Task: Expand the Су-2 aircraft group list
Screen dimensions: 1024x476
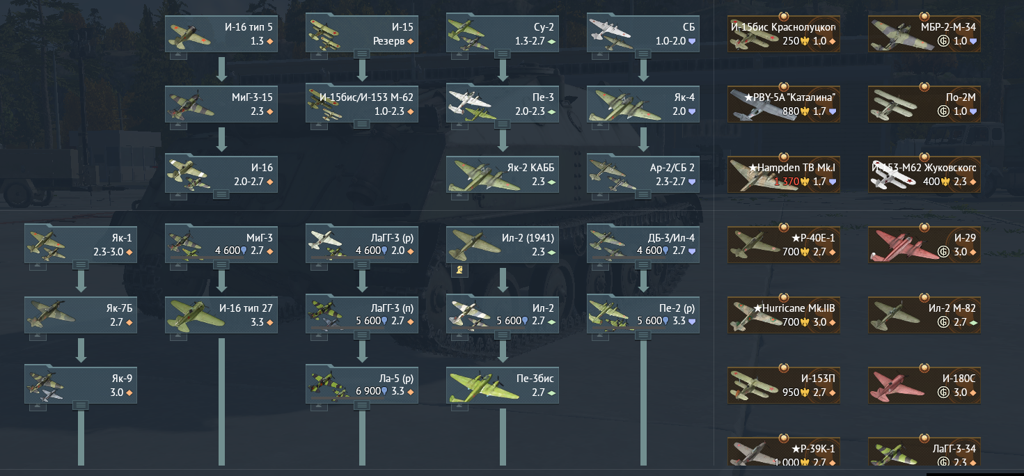Action: [502, 54]
